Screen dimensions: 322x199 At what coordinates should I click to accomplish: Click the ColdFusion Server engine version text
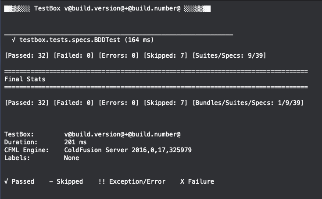(128, 150)
